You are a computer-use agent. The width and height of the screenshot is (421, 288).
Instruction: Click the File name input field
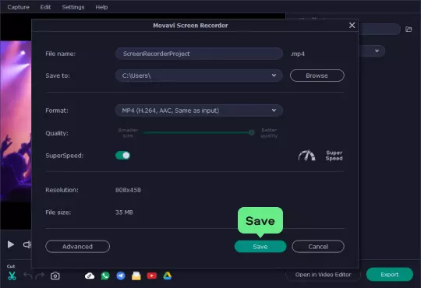[199, 54]
